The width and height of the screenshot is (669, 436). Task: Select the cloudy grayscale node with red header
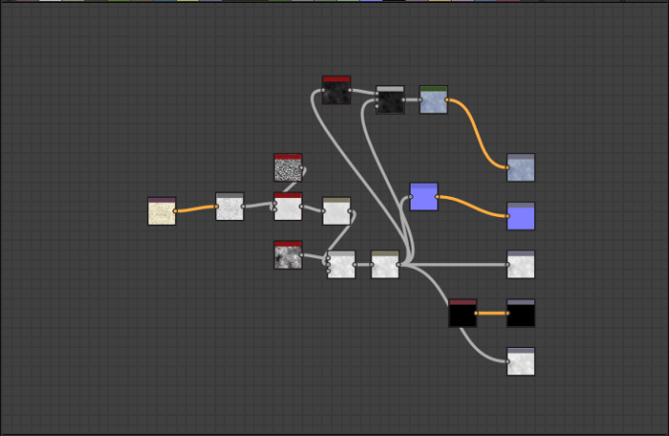[x=287, y=255]
